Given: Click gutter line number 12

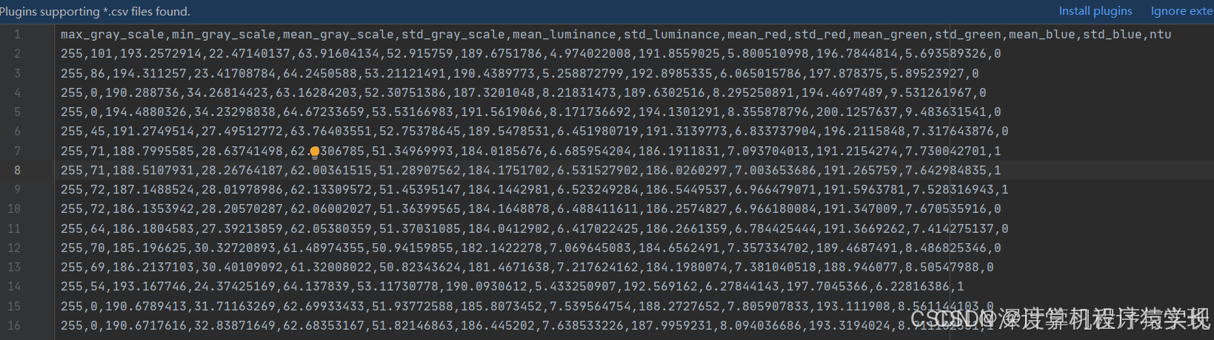Looking at the screenshot, I should pos(14,248).
